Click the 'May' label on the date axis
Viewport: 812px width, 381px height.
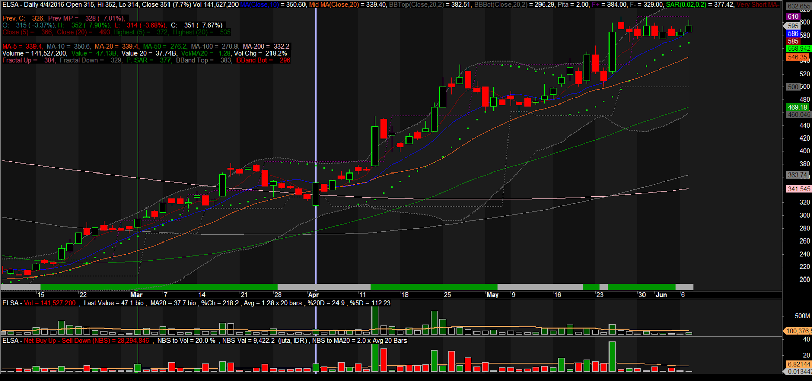click(492, 295)
